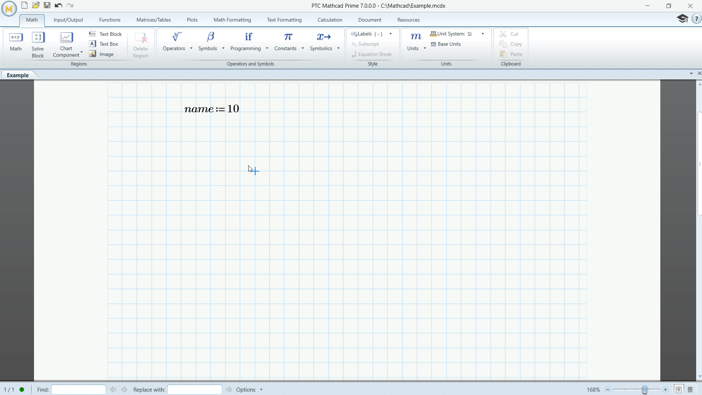Expand the Symbols dropdown arrow
This screenshot has width=702, height=395.
click(223, 48)
